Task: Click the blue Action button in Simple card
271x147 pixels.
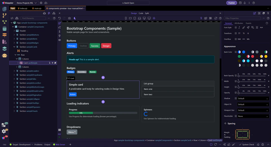Action: coord(73,94)
